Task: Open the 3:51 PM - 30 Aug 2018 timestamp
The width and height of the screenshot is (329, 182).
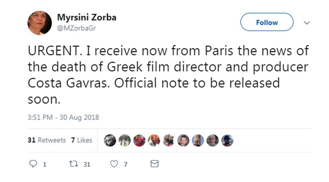Action: [63, 117]
